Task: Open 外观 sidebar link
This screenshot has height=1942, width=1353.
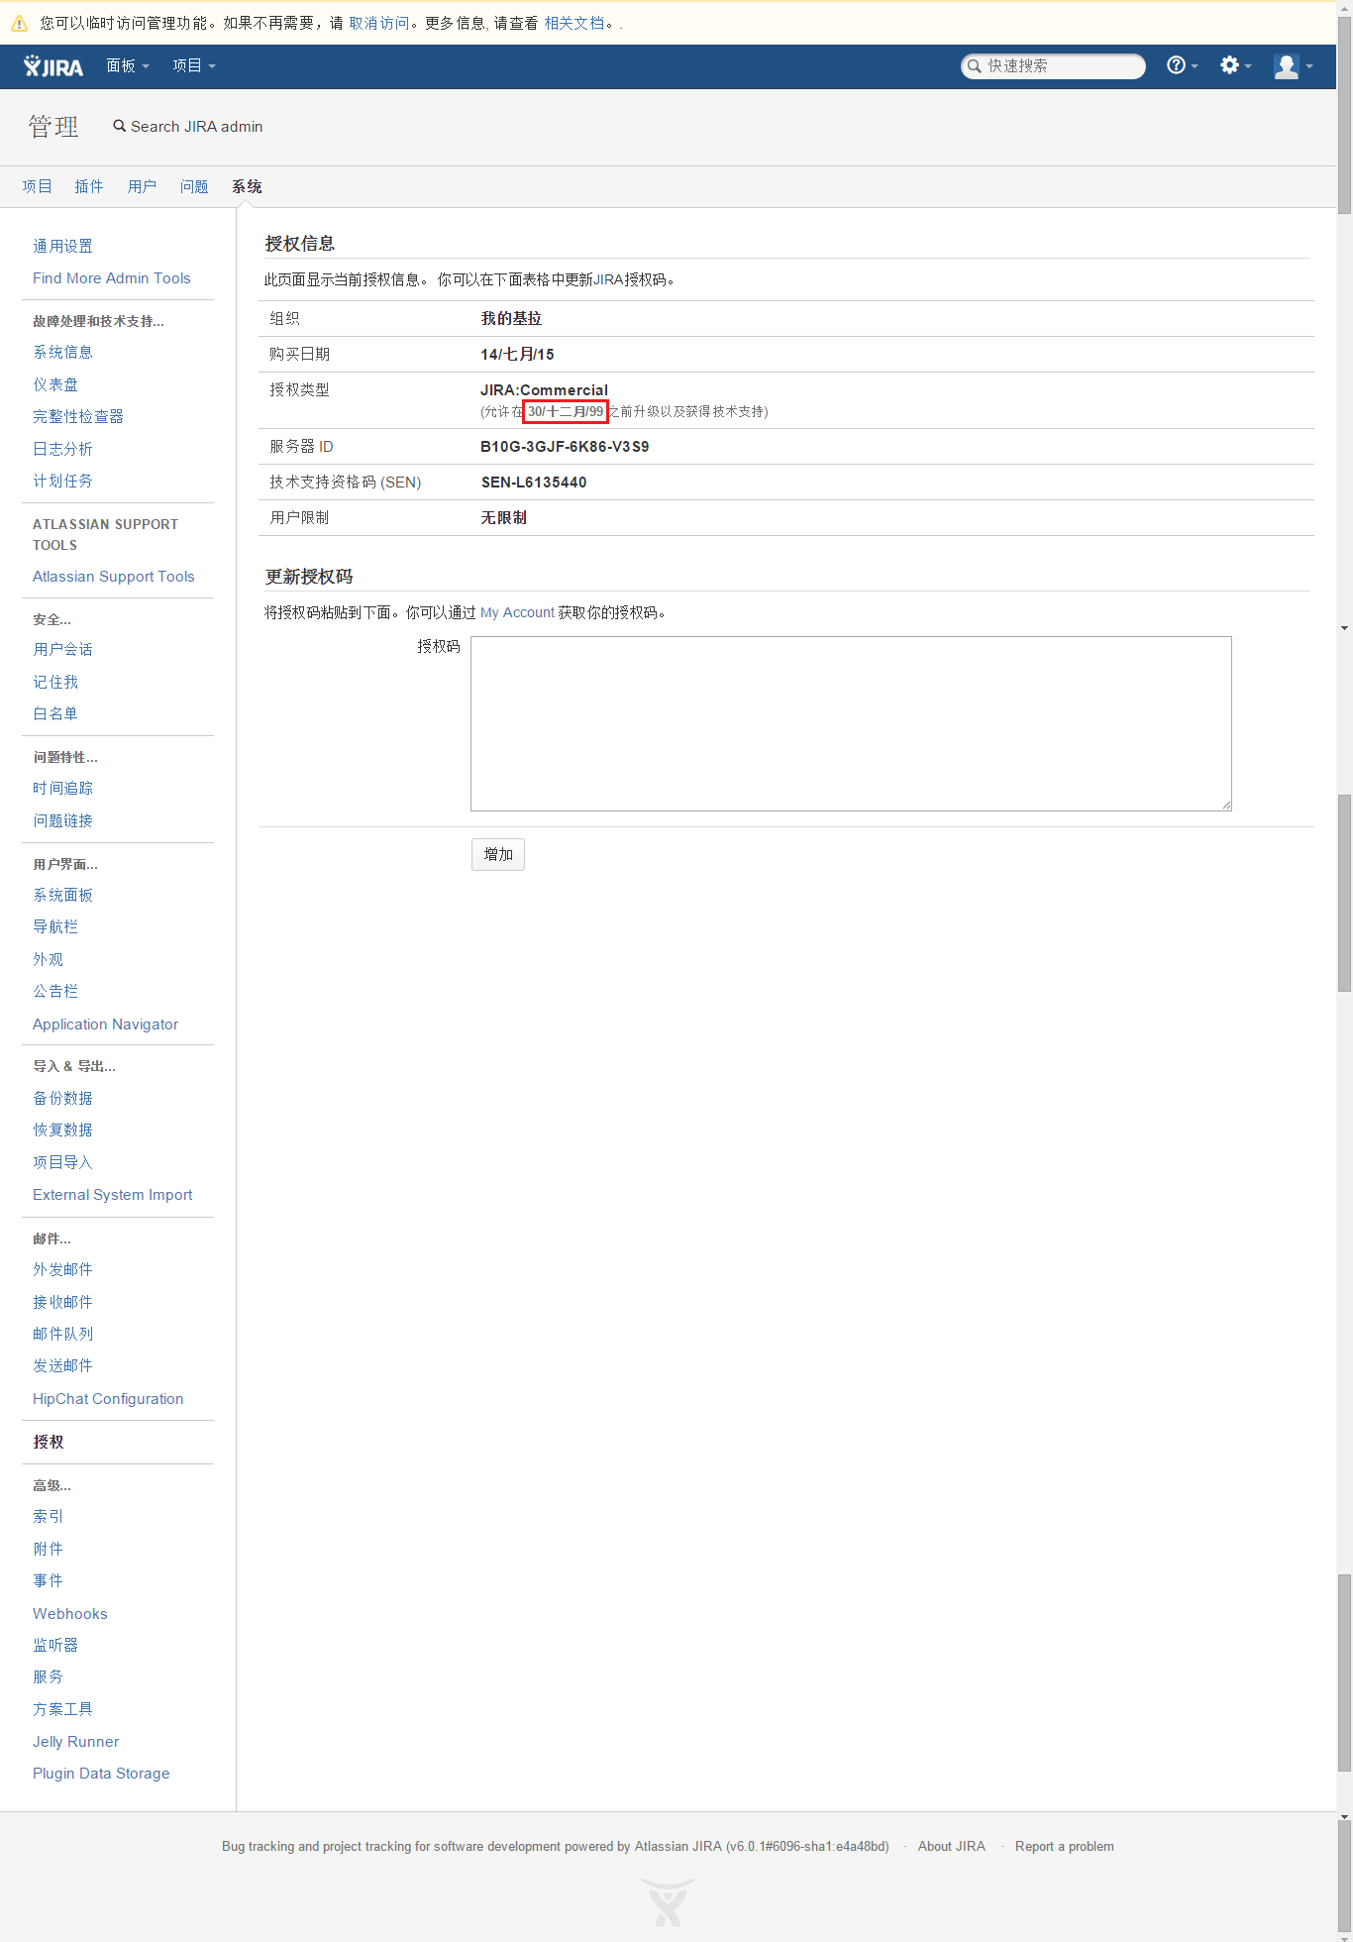Action: (48, 959)
